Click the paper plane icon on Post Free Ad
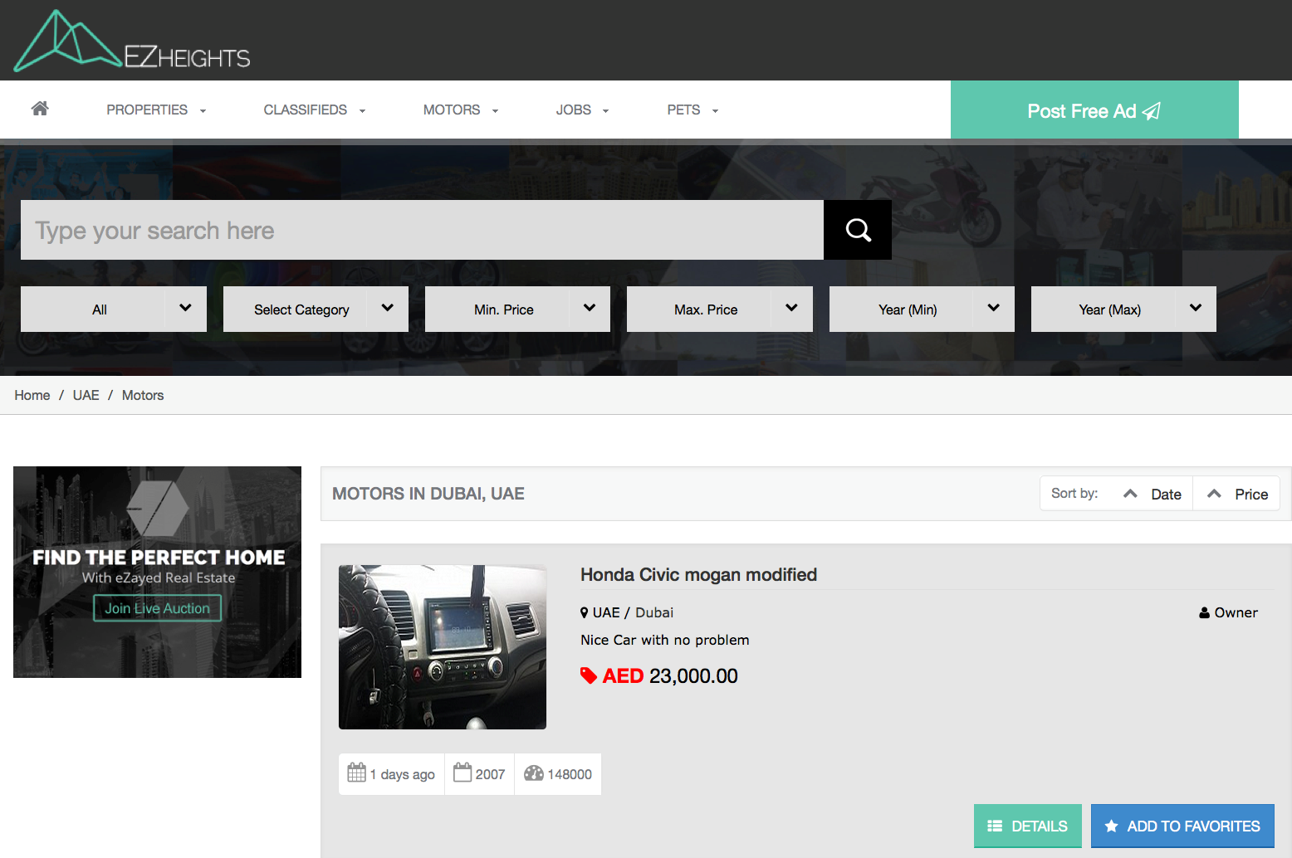This screenshot has width=1292, height=858. click(1152, 110)
